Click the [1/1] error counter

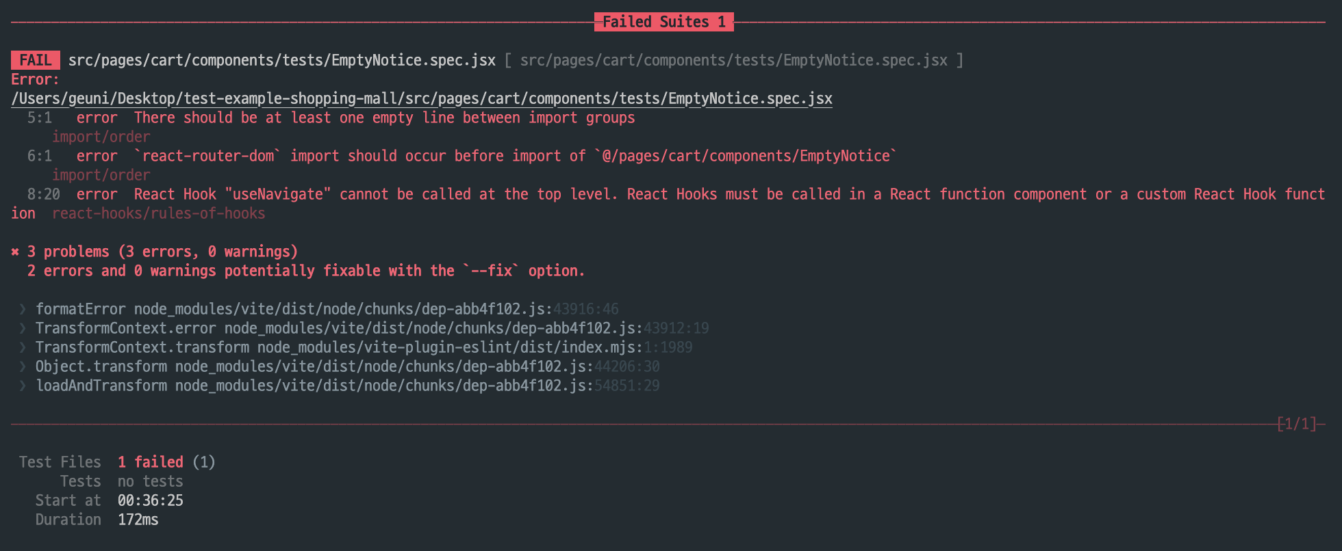pos(1297,424)
